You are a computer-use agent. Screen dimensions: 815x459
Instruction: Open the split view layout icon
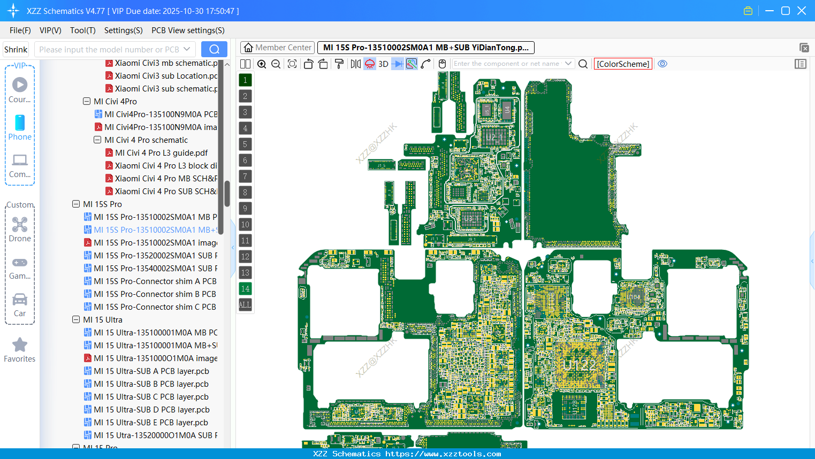tap(245, 64)
